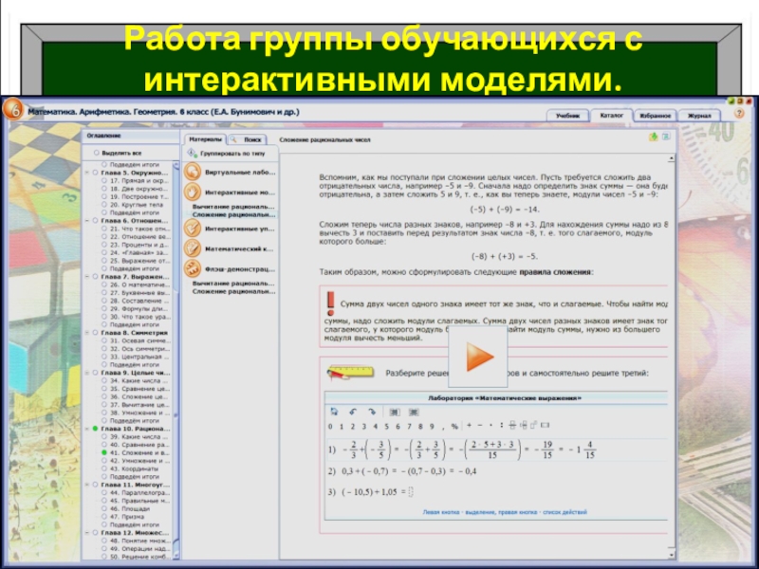Viewport: 759px width, 569px height.
Task: Switch to the Учебник tab
Action: coord(567,116)
